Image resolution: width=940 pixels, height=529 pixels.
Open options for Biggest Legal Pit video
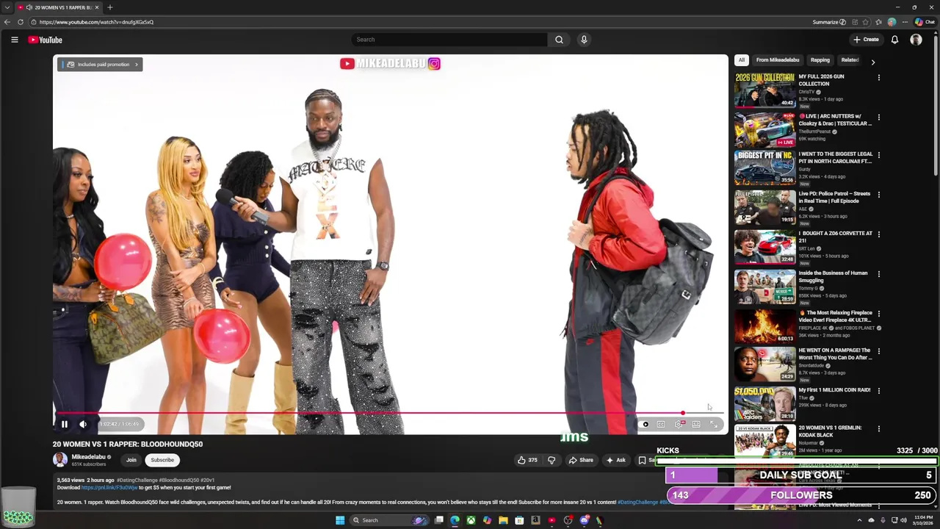pos(878,155)
